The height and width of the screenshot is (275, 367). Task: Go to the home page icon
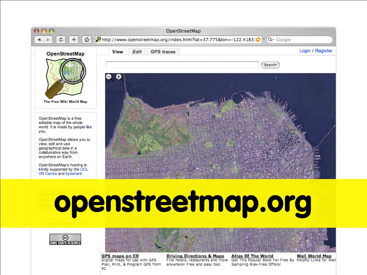click(87, 39)
